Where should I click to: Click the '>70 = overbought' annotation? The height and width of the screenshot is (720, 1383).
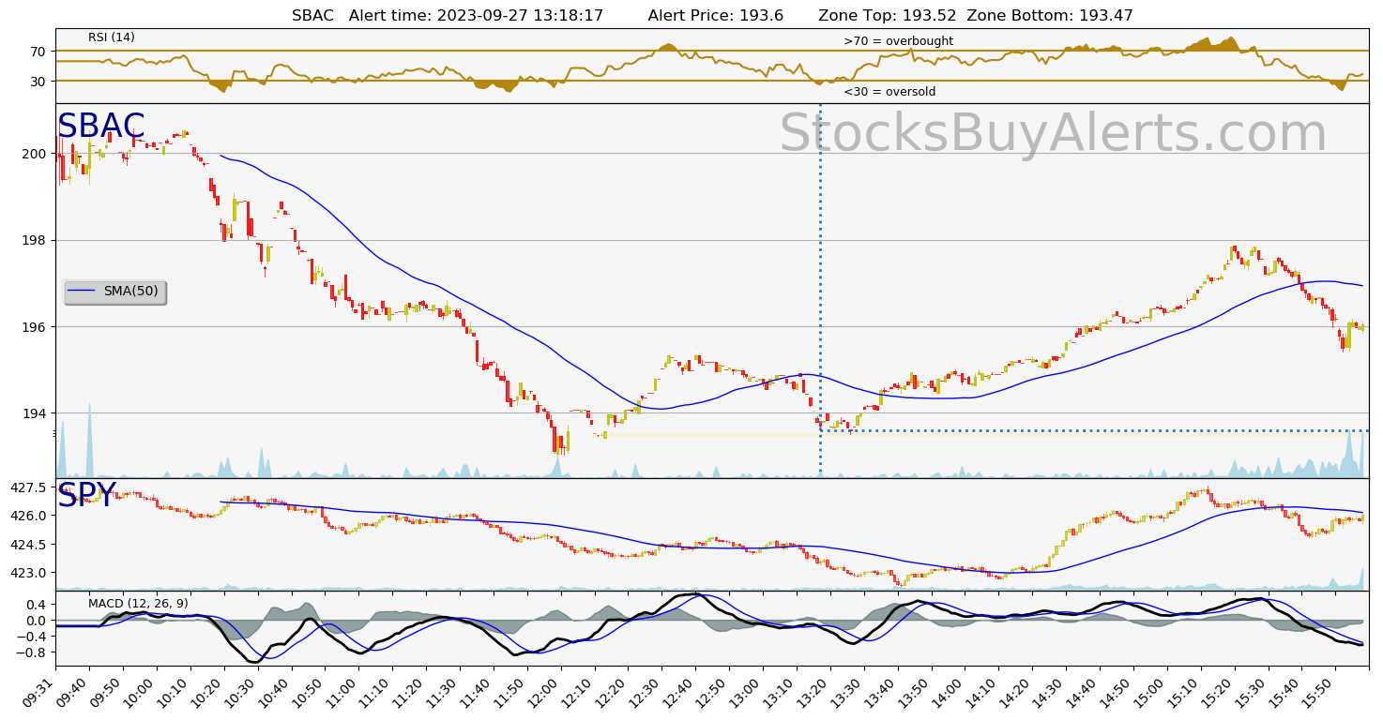tap(898, 41)
